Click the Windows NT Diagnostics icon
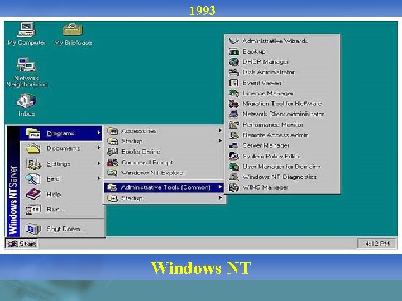Viewport: 402px width, 301px height. pyautogui.click(x=233, y=177)
